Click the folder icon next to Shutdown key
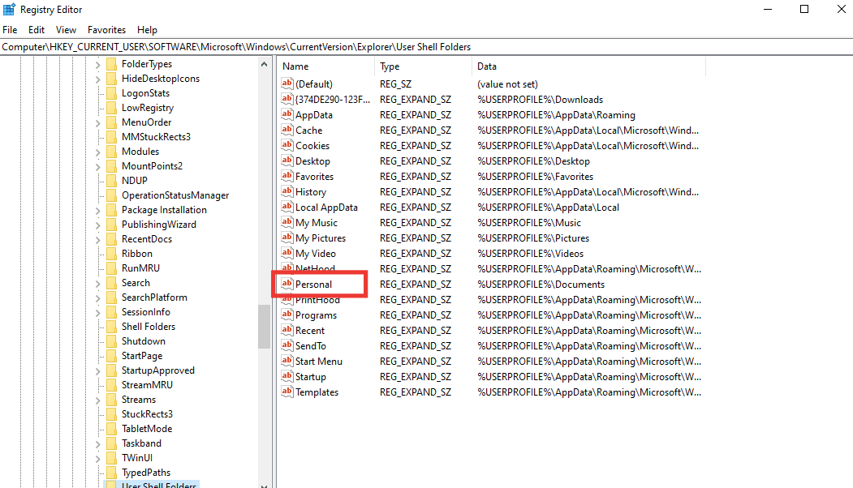This screenshot has width=853, height=488. (x=111, y=341)
